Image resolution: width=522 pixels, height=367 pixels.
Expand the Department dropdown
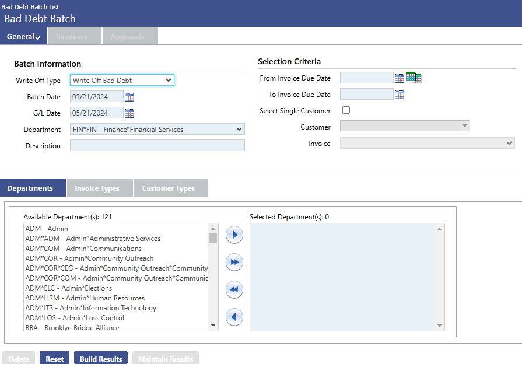(157, 129)
